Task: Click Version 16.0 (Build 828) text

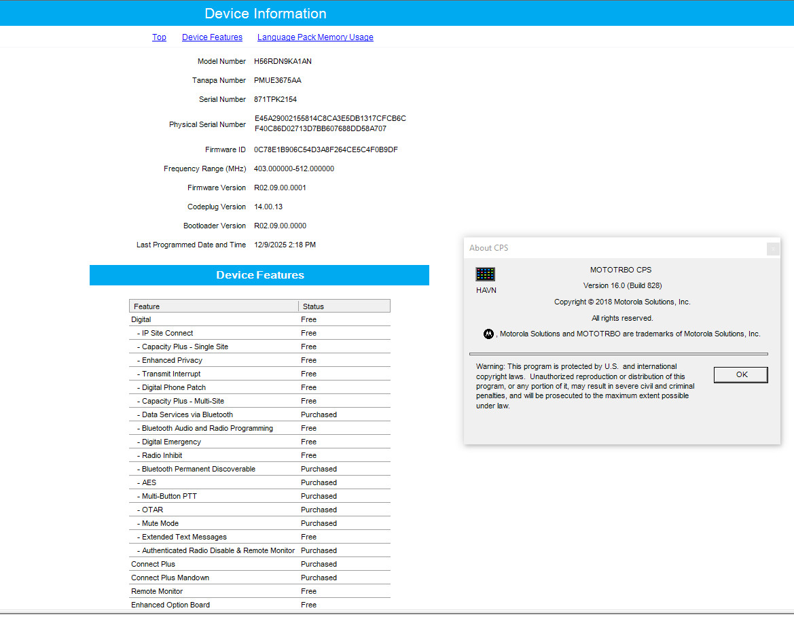Action: tap(622, 285)
